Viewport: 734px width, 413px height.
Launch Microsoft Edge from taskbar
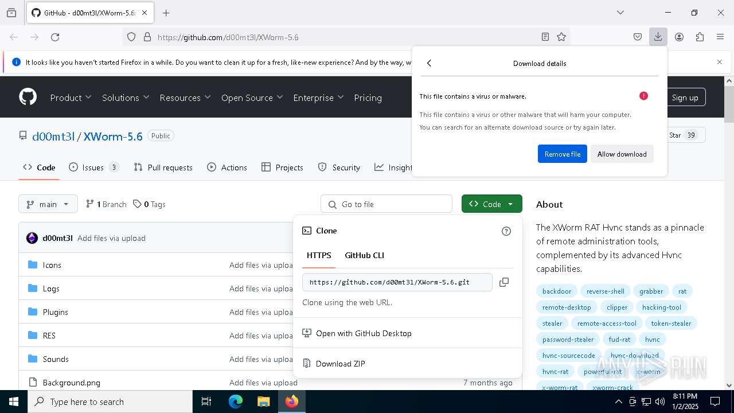point(236,402)
